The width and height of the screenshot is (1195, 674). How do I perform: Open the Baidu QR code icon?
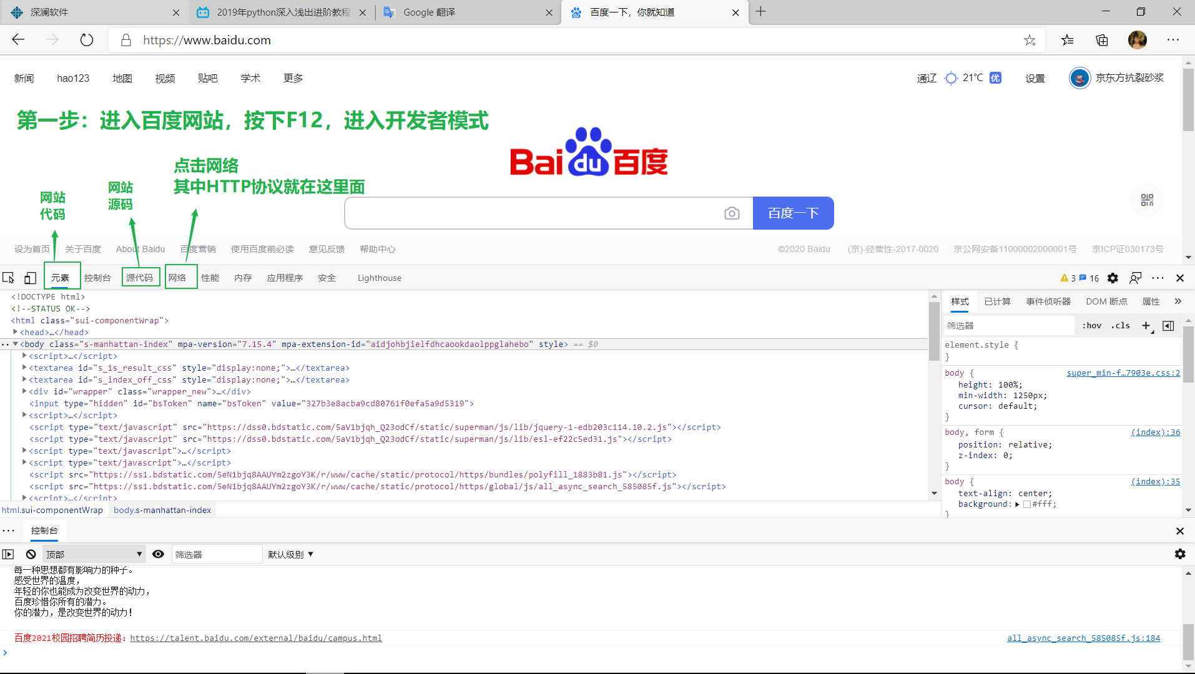tap(1147, 200)
